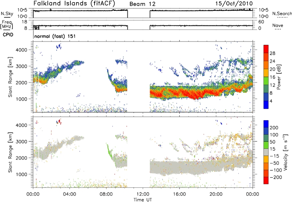Click the red high-power band near 17:00

point(194,93)
